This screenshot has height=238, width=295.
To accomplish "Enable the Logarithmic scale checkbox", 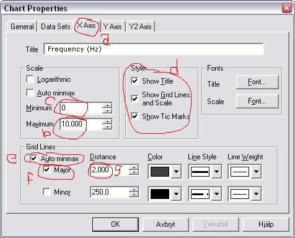I will (30, 79).
